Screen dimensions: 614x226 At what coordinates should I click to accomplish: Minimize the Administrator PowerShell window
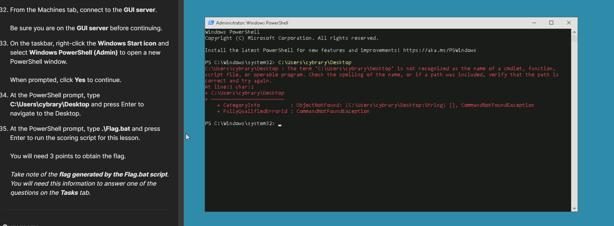(534, 23)
